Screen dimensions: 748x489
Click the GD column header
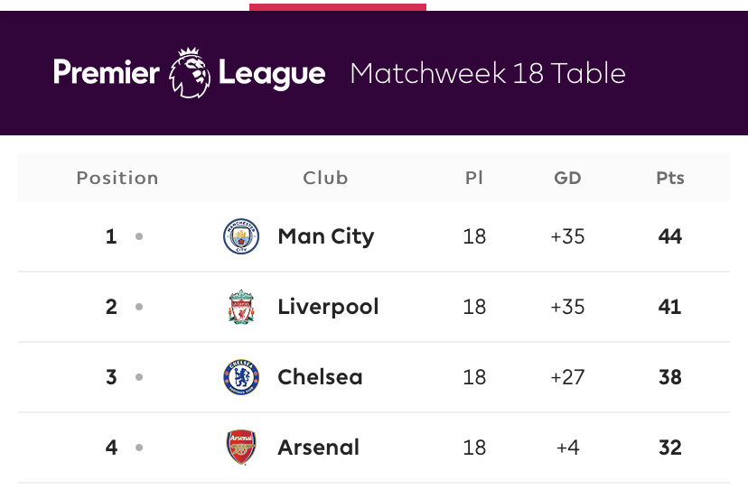[x=567, y=178]
